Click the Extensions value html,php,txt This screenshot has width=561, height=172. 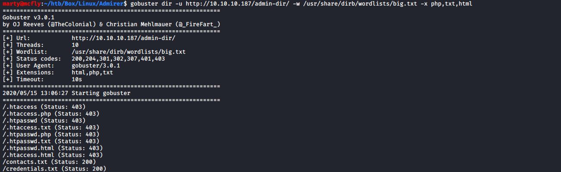[92, 72]
